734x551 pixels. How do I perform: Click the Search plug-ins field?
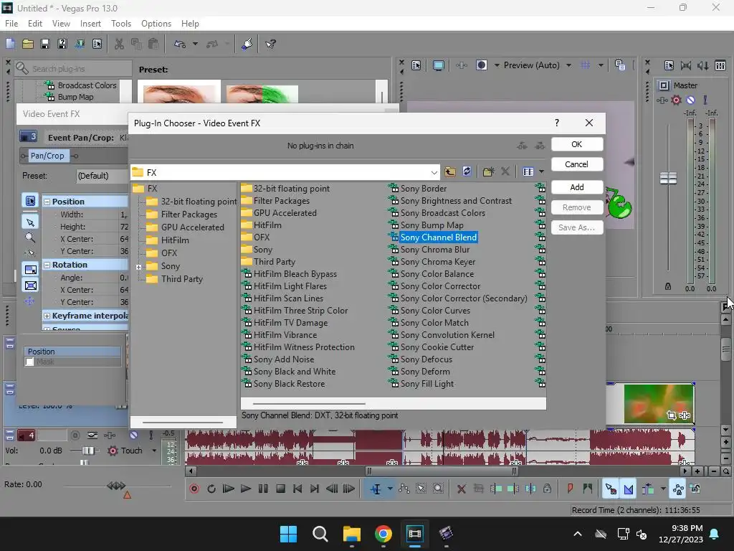tap(73, 69)
